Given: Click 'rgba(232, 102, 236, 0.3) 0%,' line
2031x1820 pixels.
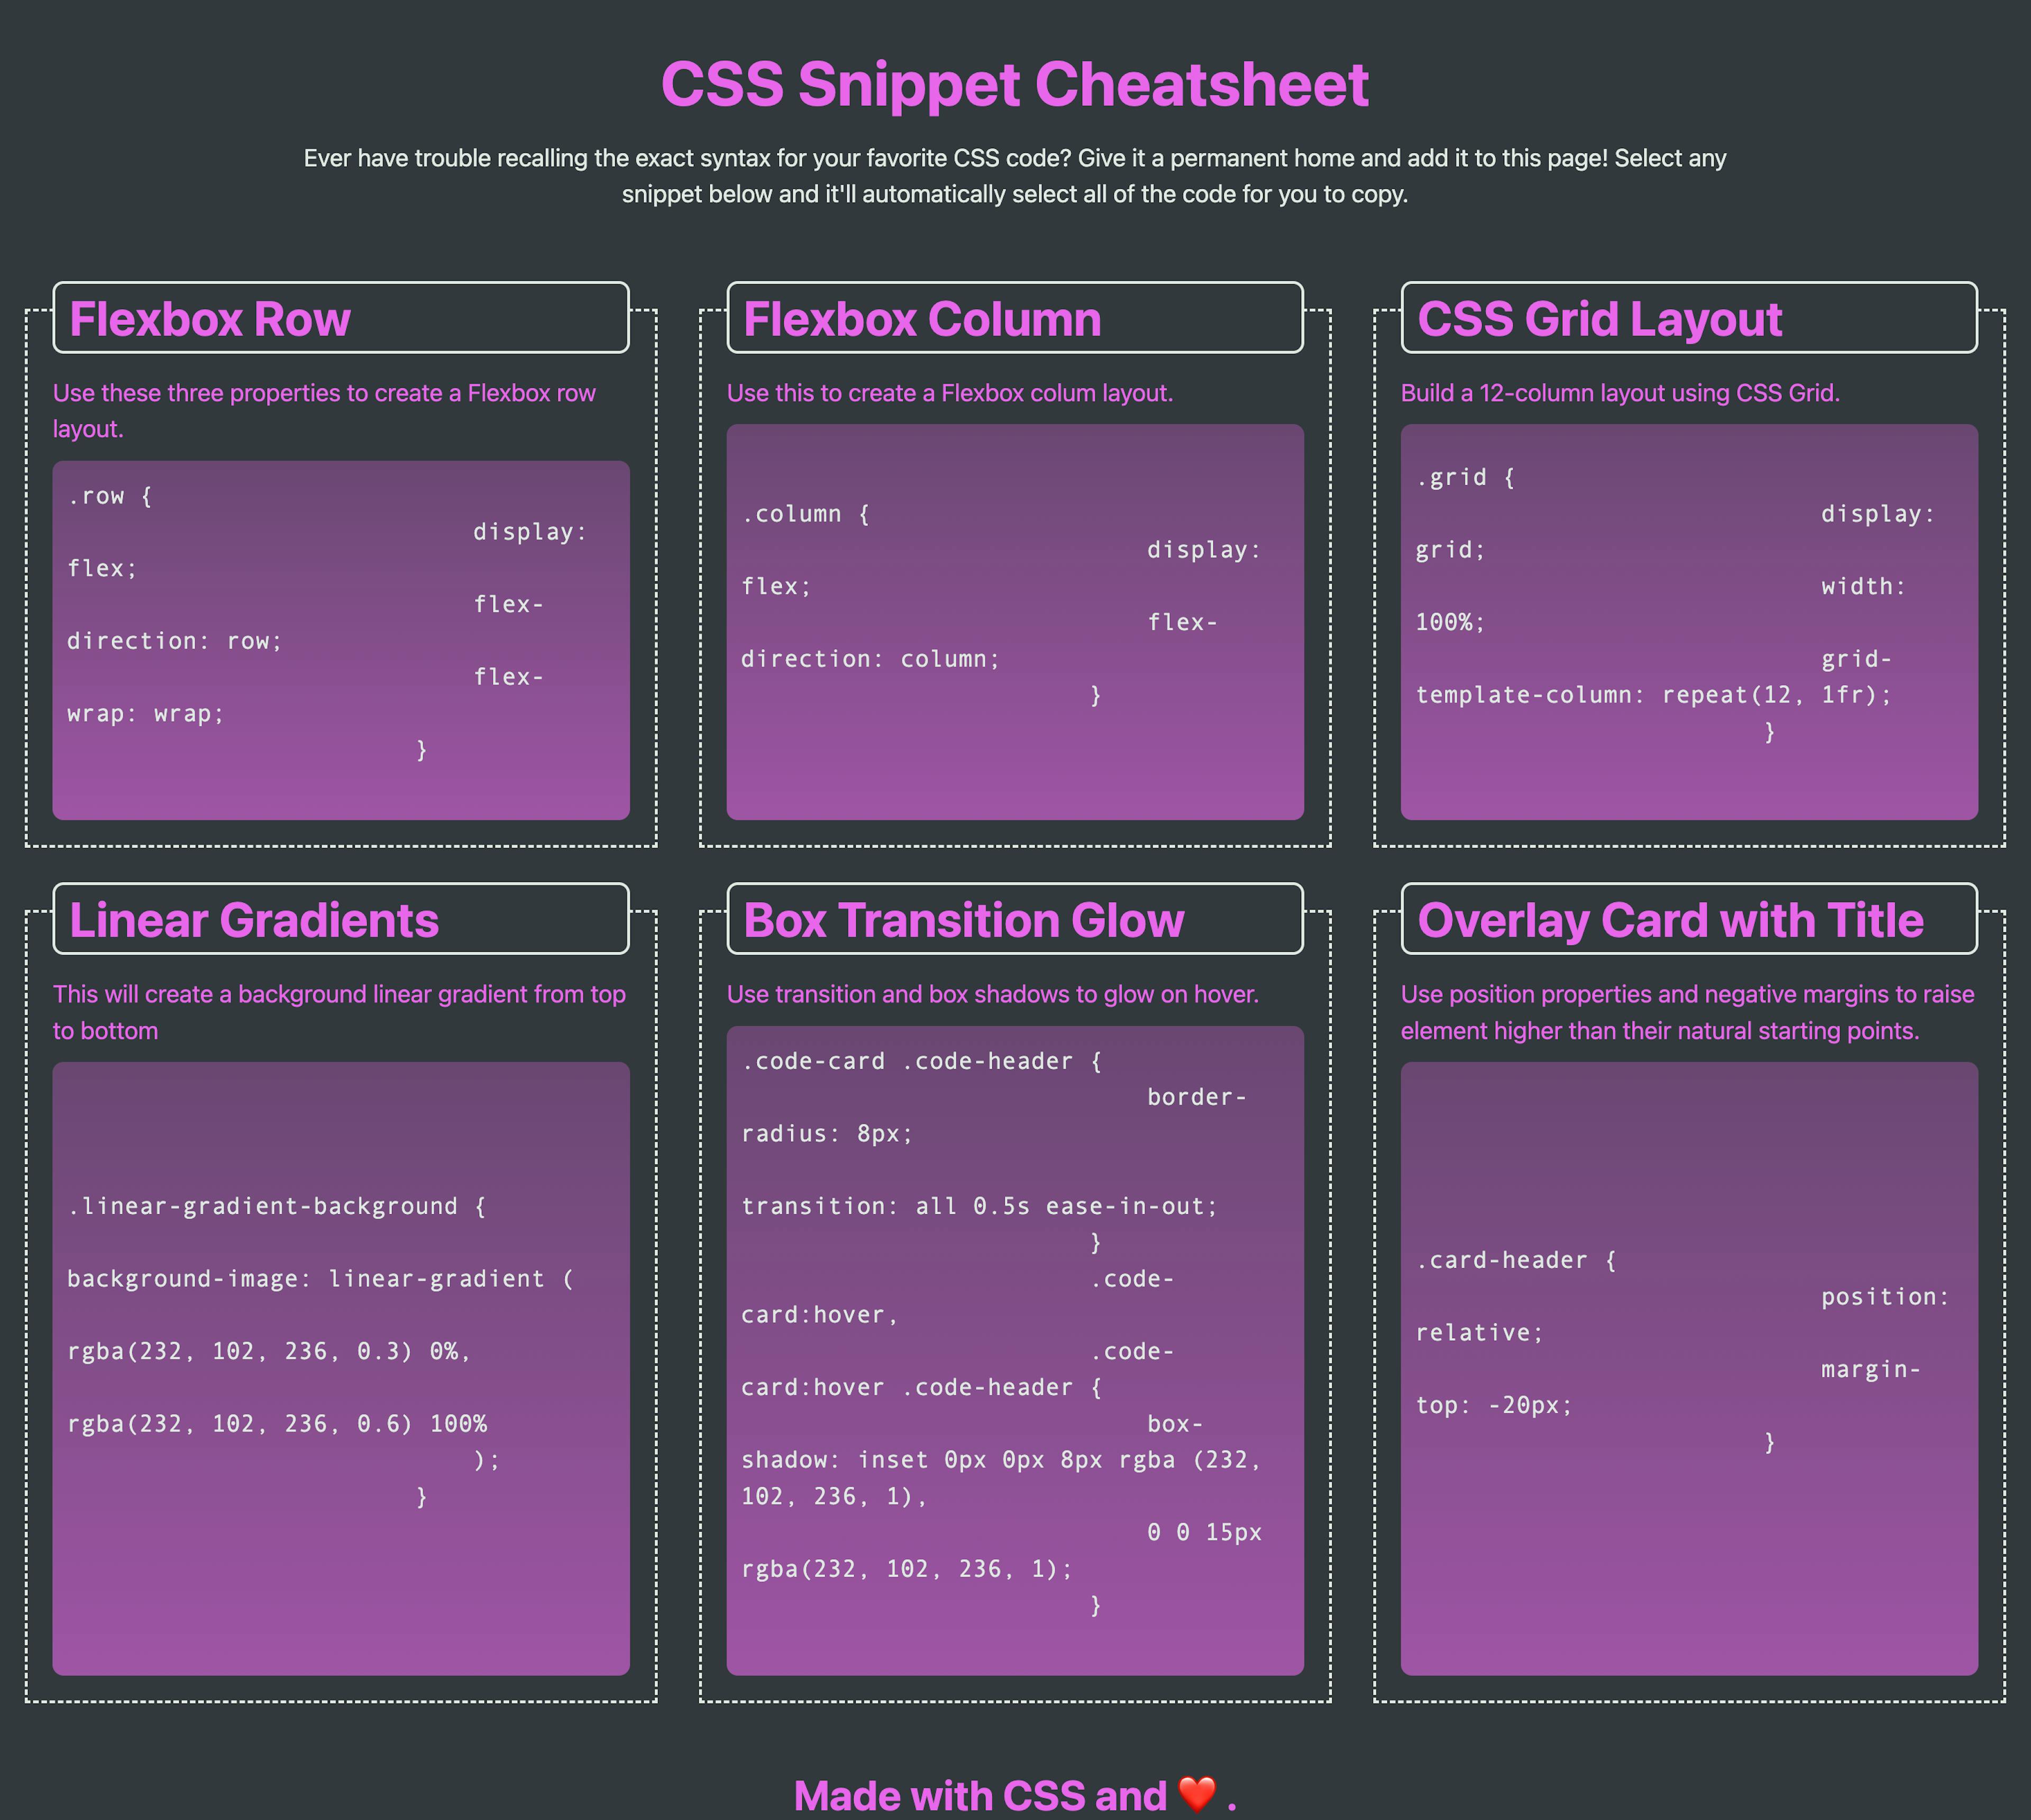Looking at the screenshot, I should point(269,1352).
